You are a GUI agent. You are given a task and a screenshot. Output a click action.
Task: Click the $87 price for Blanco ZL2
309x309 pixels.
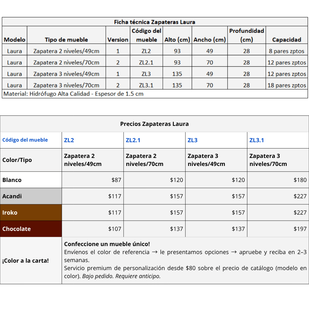(x=116, y=180)
